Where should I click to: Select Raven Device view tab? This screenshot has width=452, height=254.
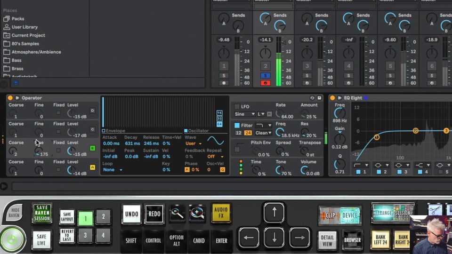(x=350, y=215)
